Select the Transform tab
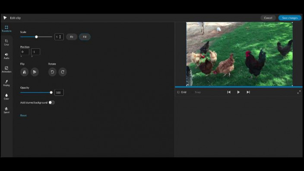304x171 pixels. pyautogui.click(x=6, y=28)
